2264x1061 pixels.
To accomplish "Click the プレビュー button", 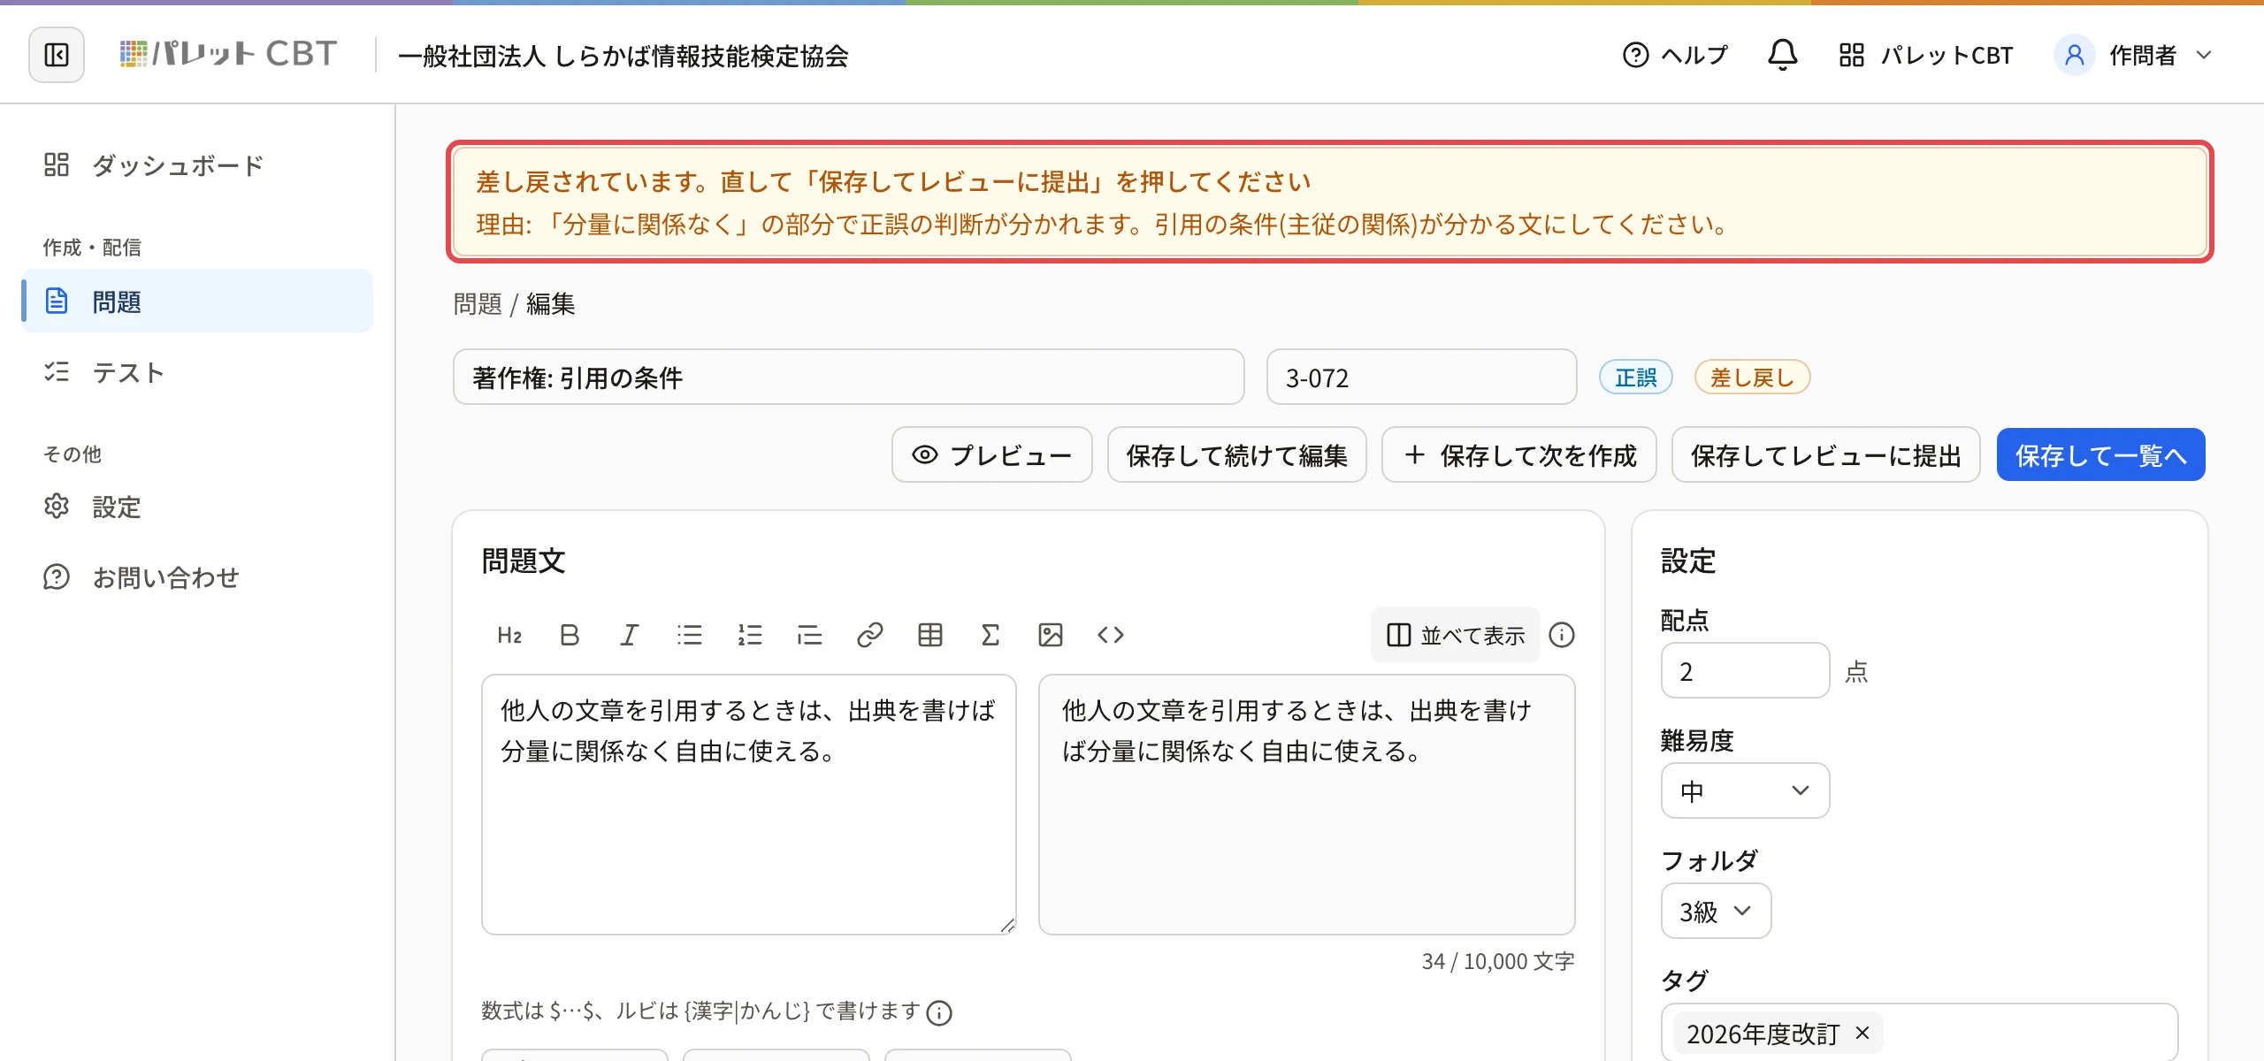I will click(992, 455).
